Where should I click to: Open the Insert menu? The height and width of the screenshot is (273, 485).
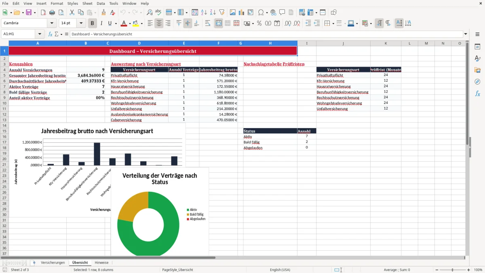tap(41, 3)
